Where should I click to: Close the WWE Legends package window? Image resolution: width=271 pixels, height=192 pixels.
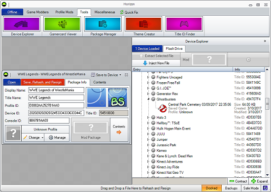126,75
